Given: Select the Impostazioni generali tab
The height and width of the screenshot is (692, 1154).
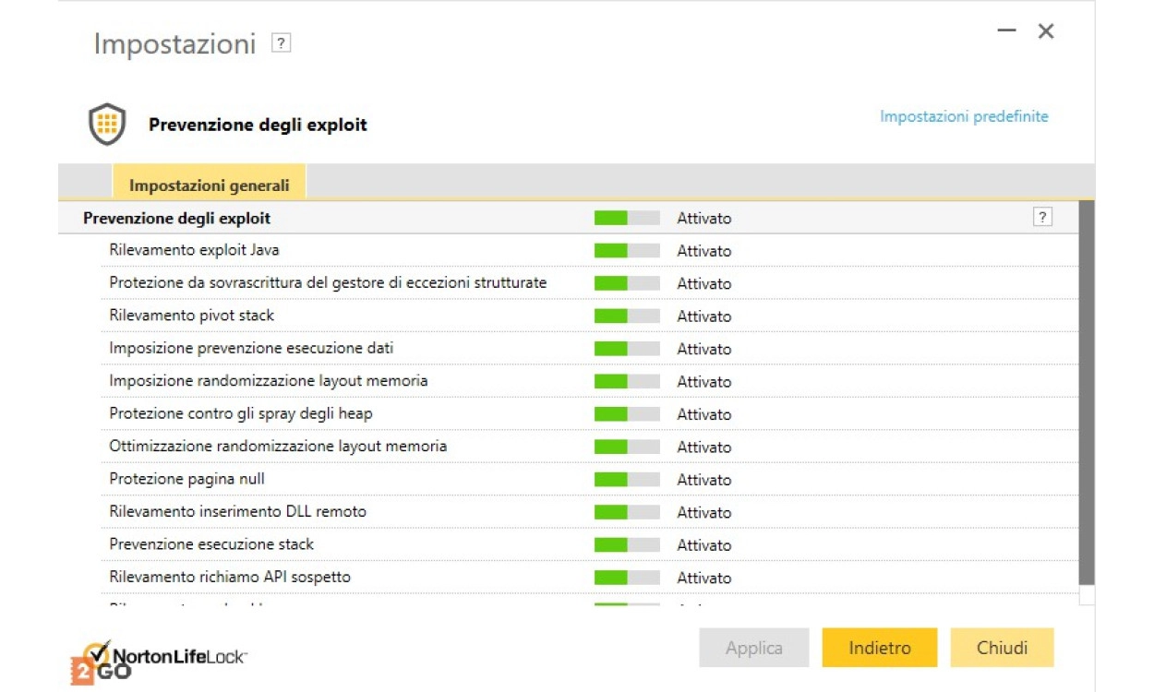Looking at the screenshot, I should coord(210,185).
